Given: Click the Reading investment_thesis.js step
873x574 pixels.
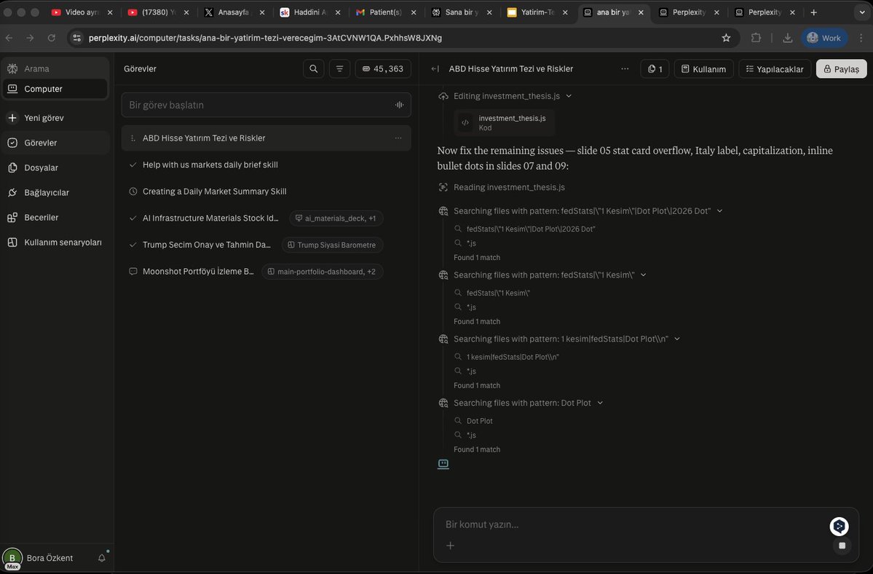Looking at the screenshot, I should pyautogui.click(x=509, y=188).
